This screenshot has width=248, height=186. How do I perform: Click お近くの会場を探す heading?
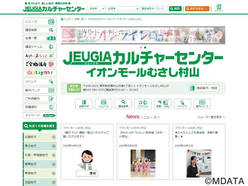click(x=40, y=126)
